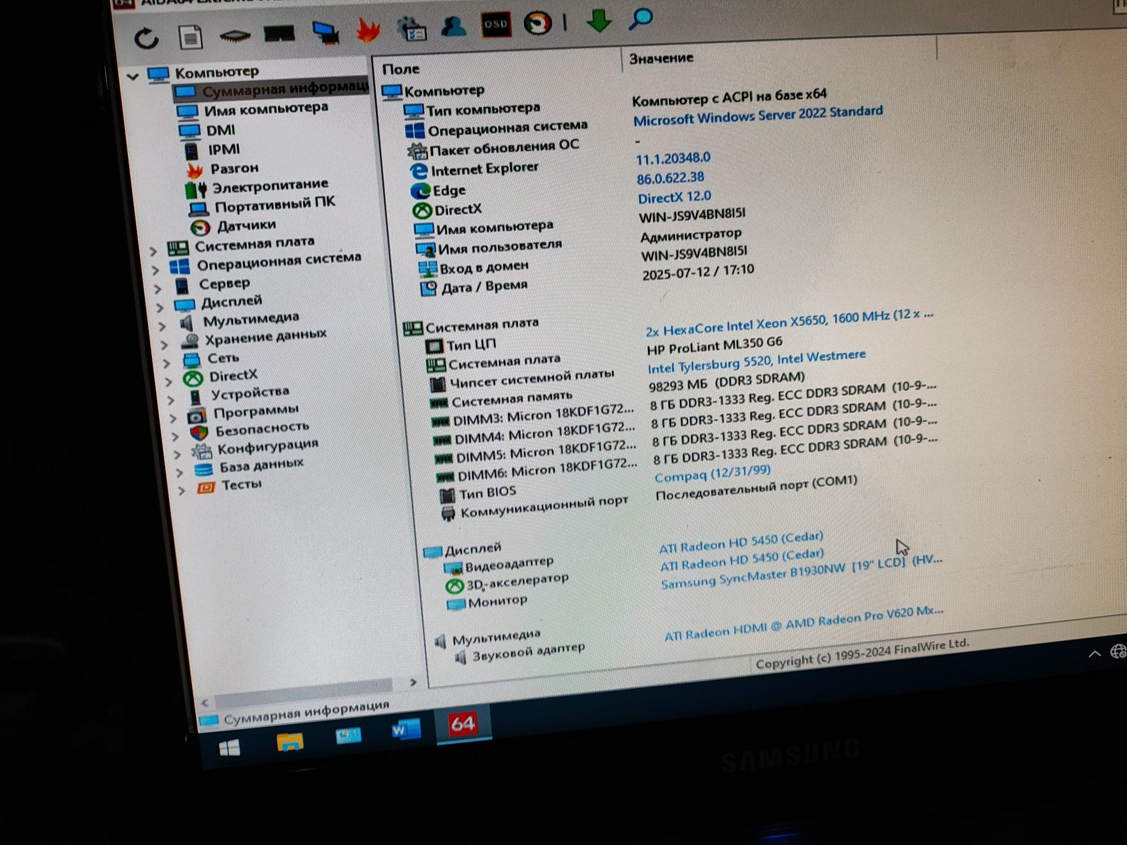Viewport: 1127px width, 845px height.
Task: Select the Тип BIOS field row
Action: click(x=478, y=493)
